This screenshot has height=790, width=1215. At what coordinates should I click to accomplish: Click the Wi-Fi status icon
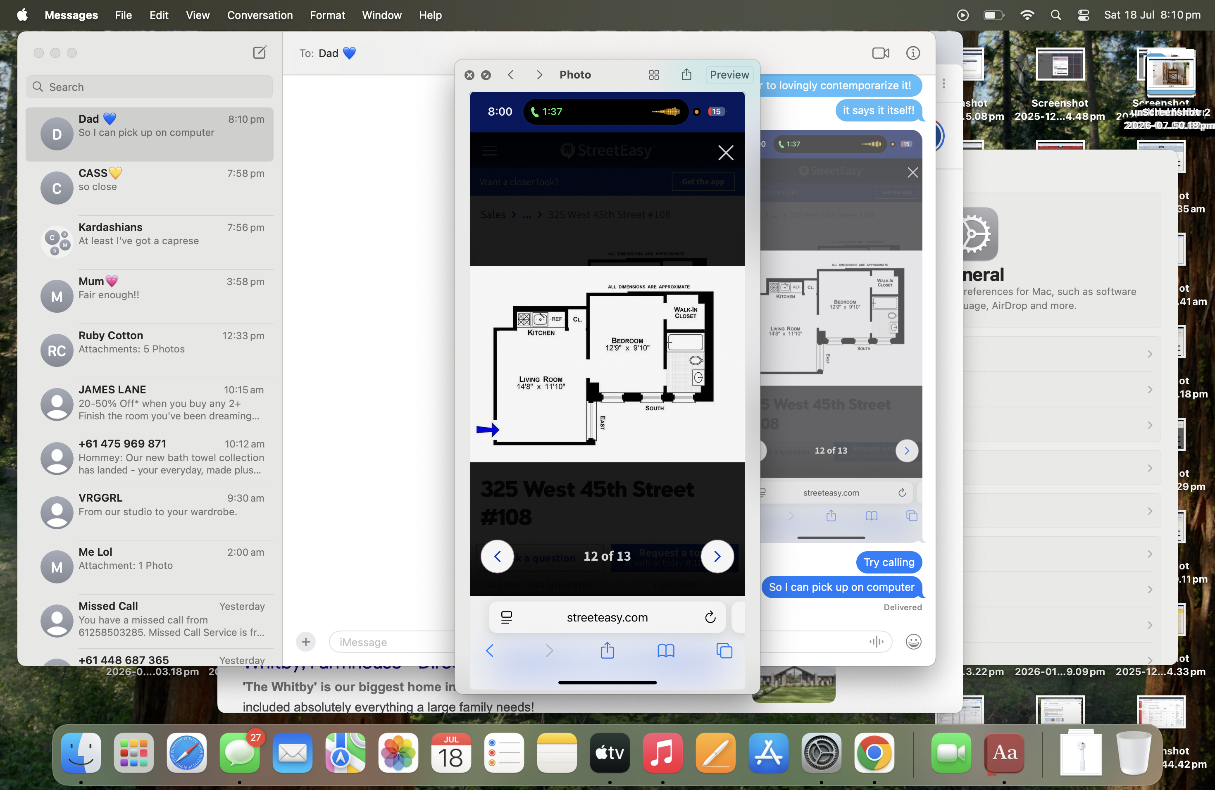1027,15
